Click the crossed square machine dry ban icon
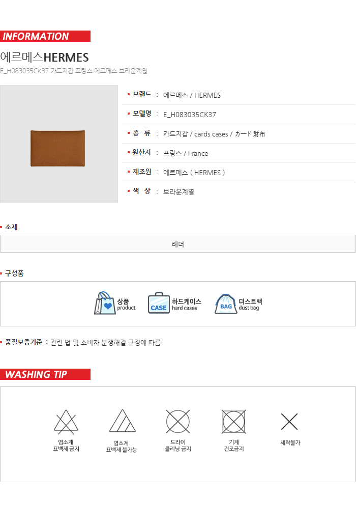This screenshot has height=526, width=356. click(234, 421)
